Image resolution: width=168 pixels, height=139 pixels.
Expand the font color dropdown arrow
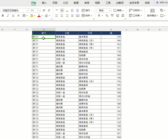pyautogui.click(x=42, y=16)
